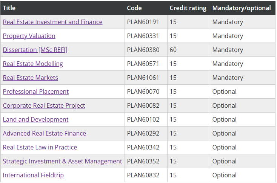Open the Property Valuation course link

click(29, 36)
